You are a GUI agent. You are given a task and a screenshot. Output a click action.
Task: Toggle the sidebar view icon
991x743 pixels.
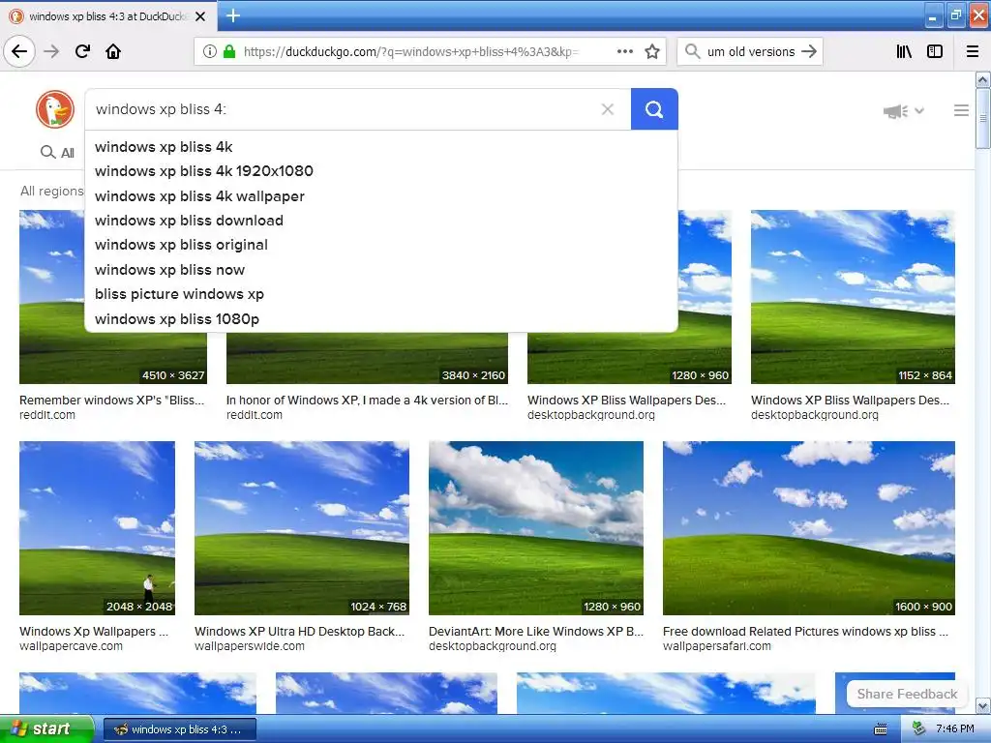click(x=935, y=51)
